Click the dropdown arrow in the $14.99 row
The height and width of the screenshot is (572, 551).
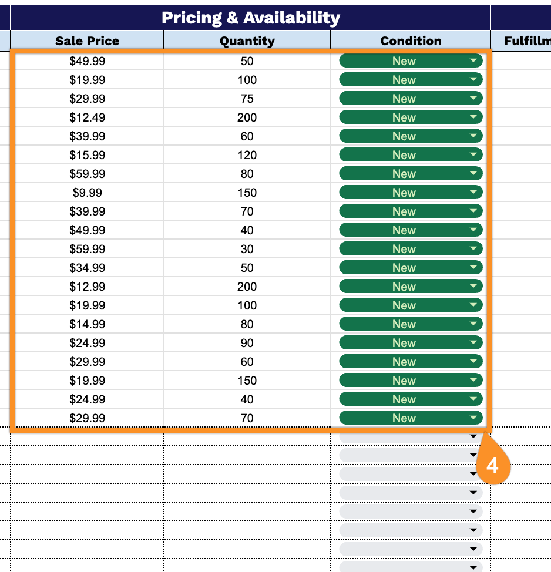click(x=473, y=324)
